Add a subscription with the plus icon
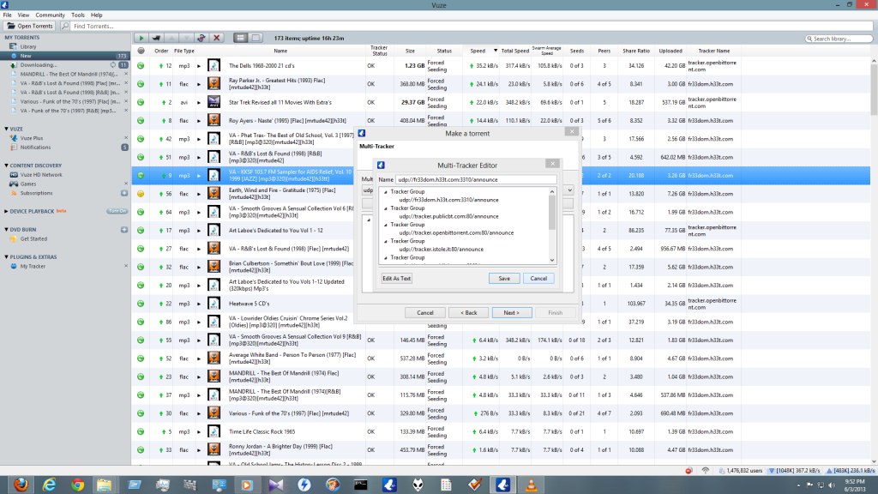Screen dimensions: 878x494 [x=124, y=193]
